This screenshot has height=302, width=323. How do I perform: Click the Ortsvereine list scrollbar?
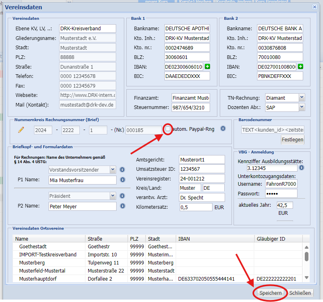pyautogui.click(x=306, y=257)
